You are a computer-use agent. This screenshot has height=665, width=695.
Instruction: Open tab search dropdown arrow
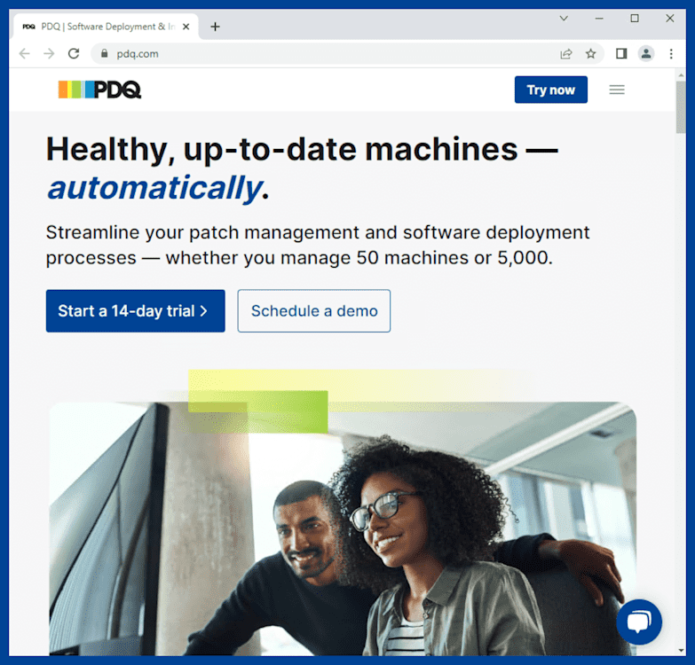point(564,18)
